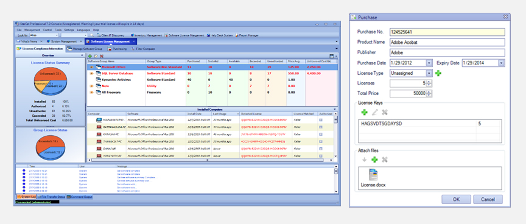Download attached file with the down arrow icon
The height and width of the screenshot is (224, 526).
click(x=364, y=160)
